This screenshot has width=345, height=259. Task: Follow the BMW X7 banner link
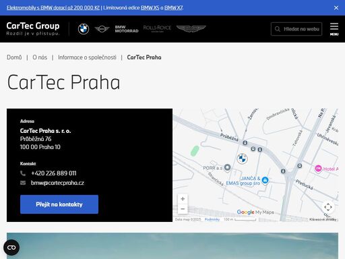173,7
